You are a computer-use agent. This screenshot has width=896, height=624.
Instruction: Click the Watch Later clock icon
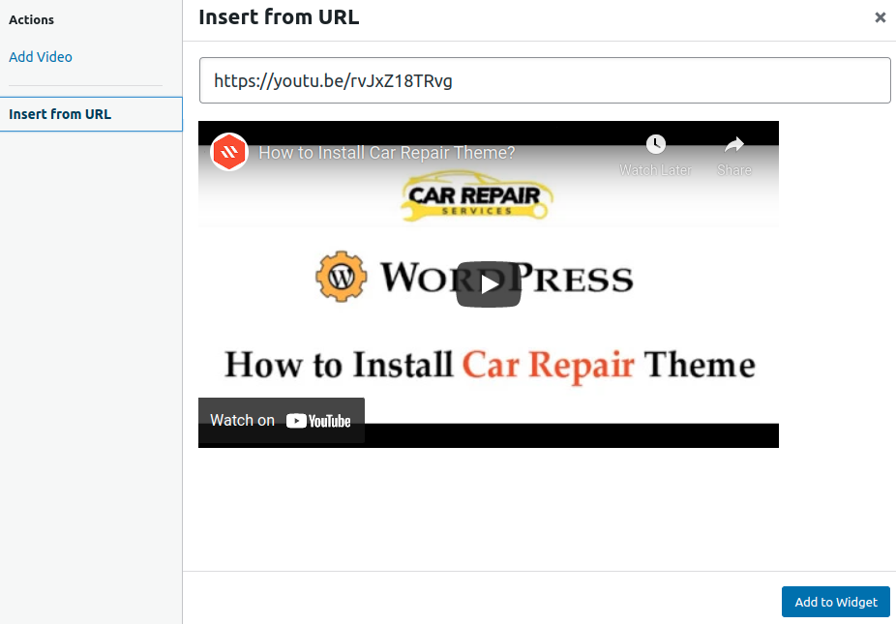click(655, 144)
